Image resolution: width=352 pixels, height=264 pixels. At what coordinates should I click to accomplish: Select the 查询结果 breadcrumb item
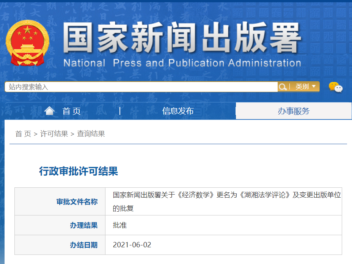[x=91, y=134]
